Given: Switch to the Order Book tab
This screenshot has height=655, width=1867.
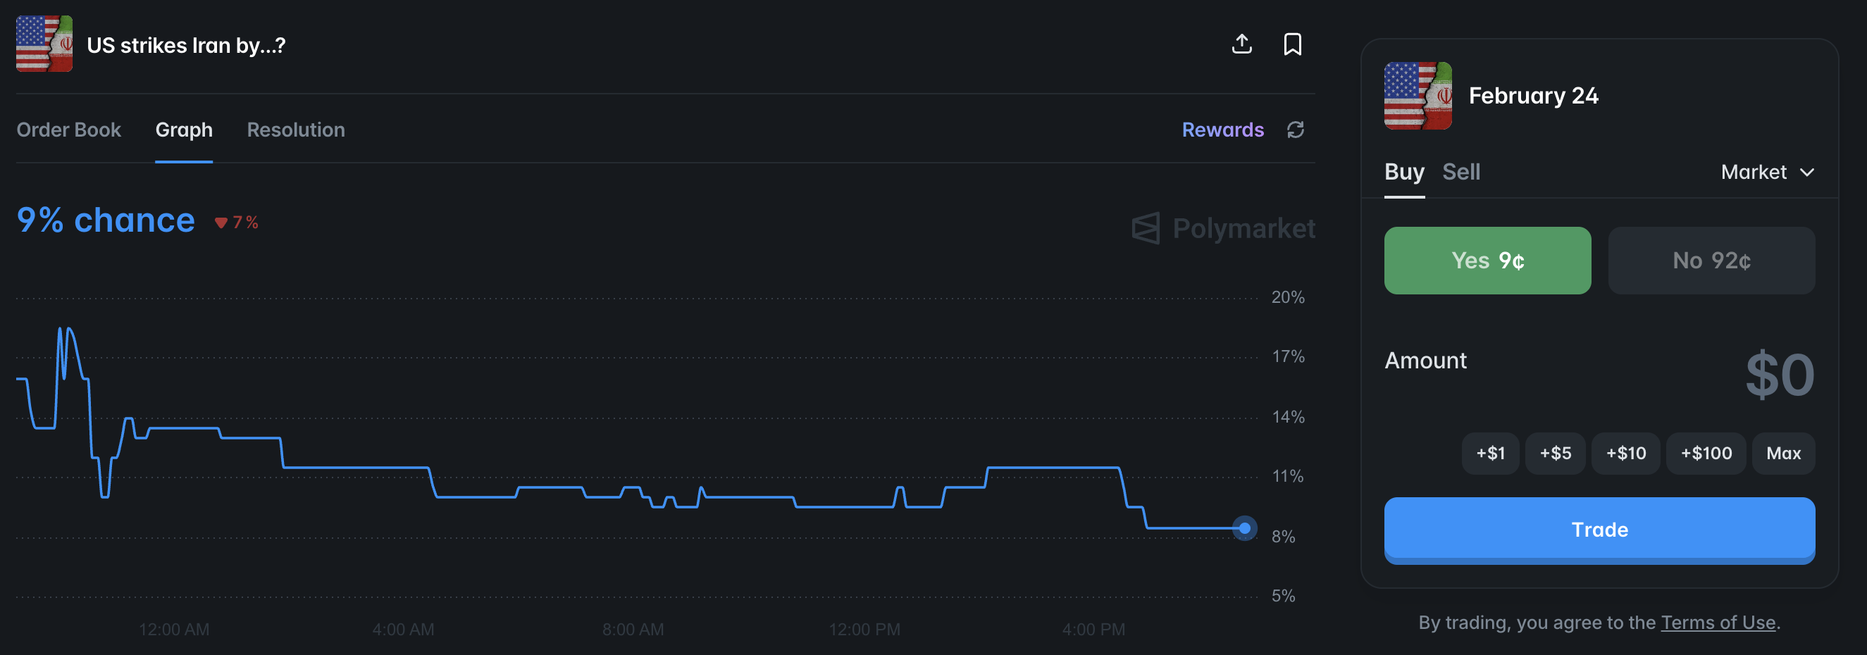Looking at the screenshot, I should pyautogui.click(x=69, y=130).
